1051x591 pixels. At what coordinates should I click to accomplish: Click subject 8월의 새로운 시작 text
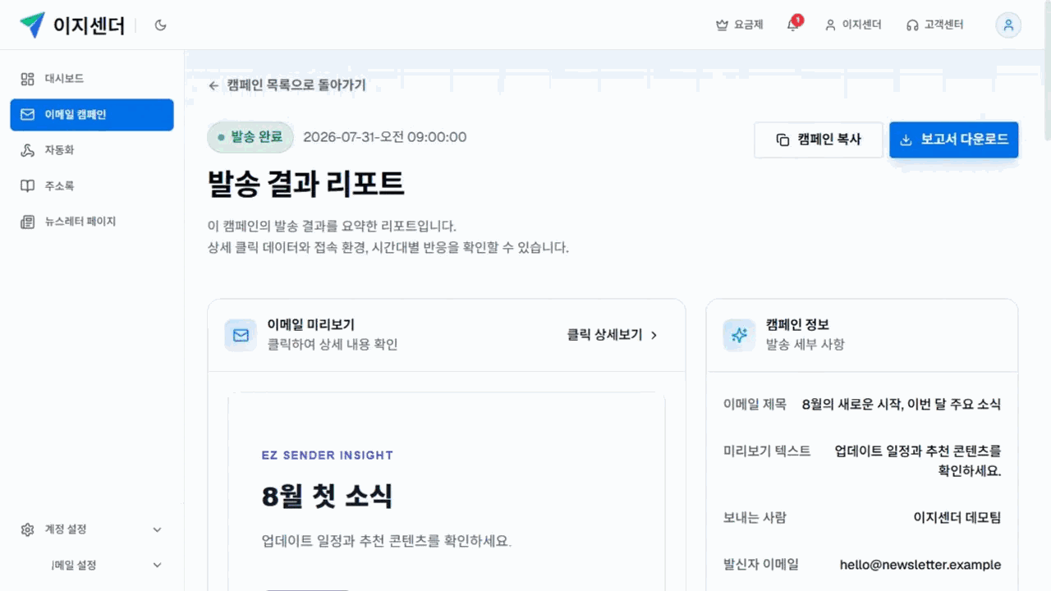tap(902, 404)
